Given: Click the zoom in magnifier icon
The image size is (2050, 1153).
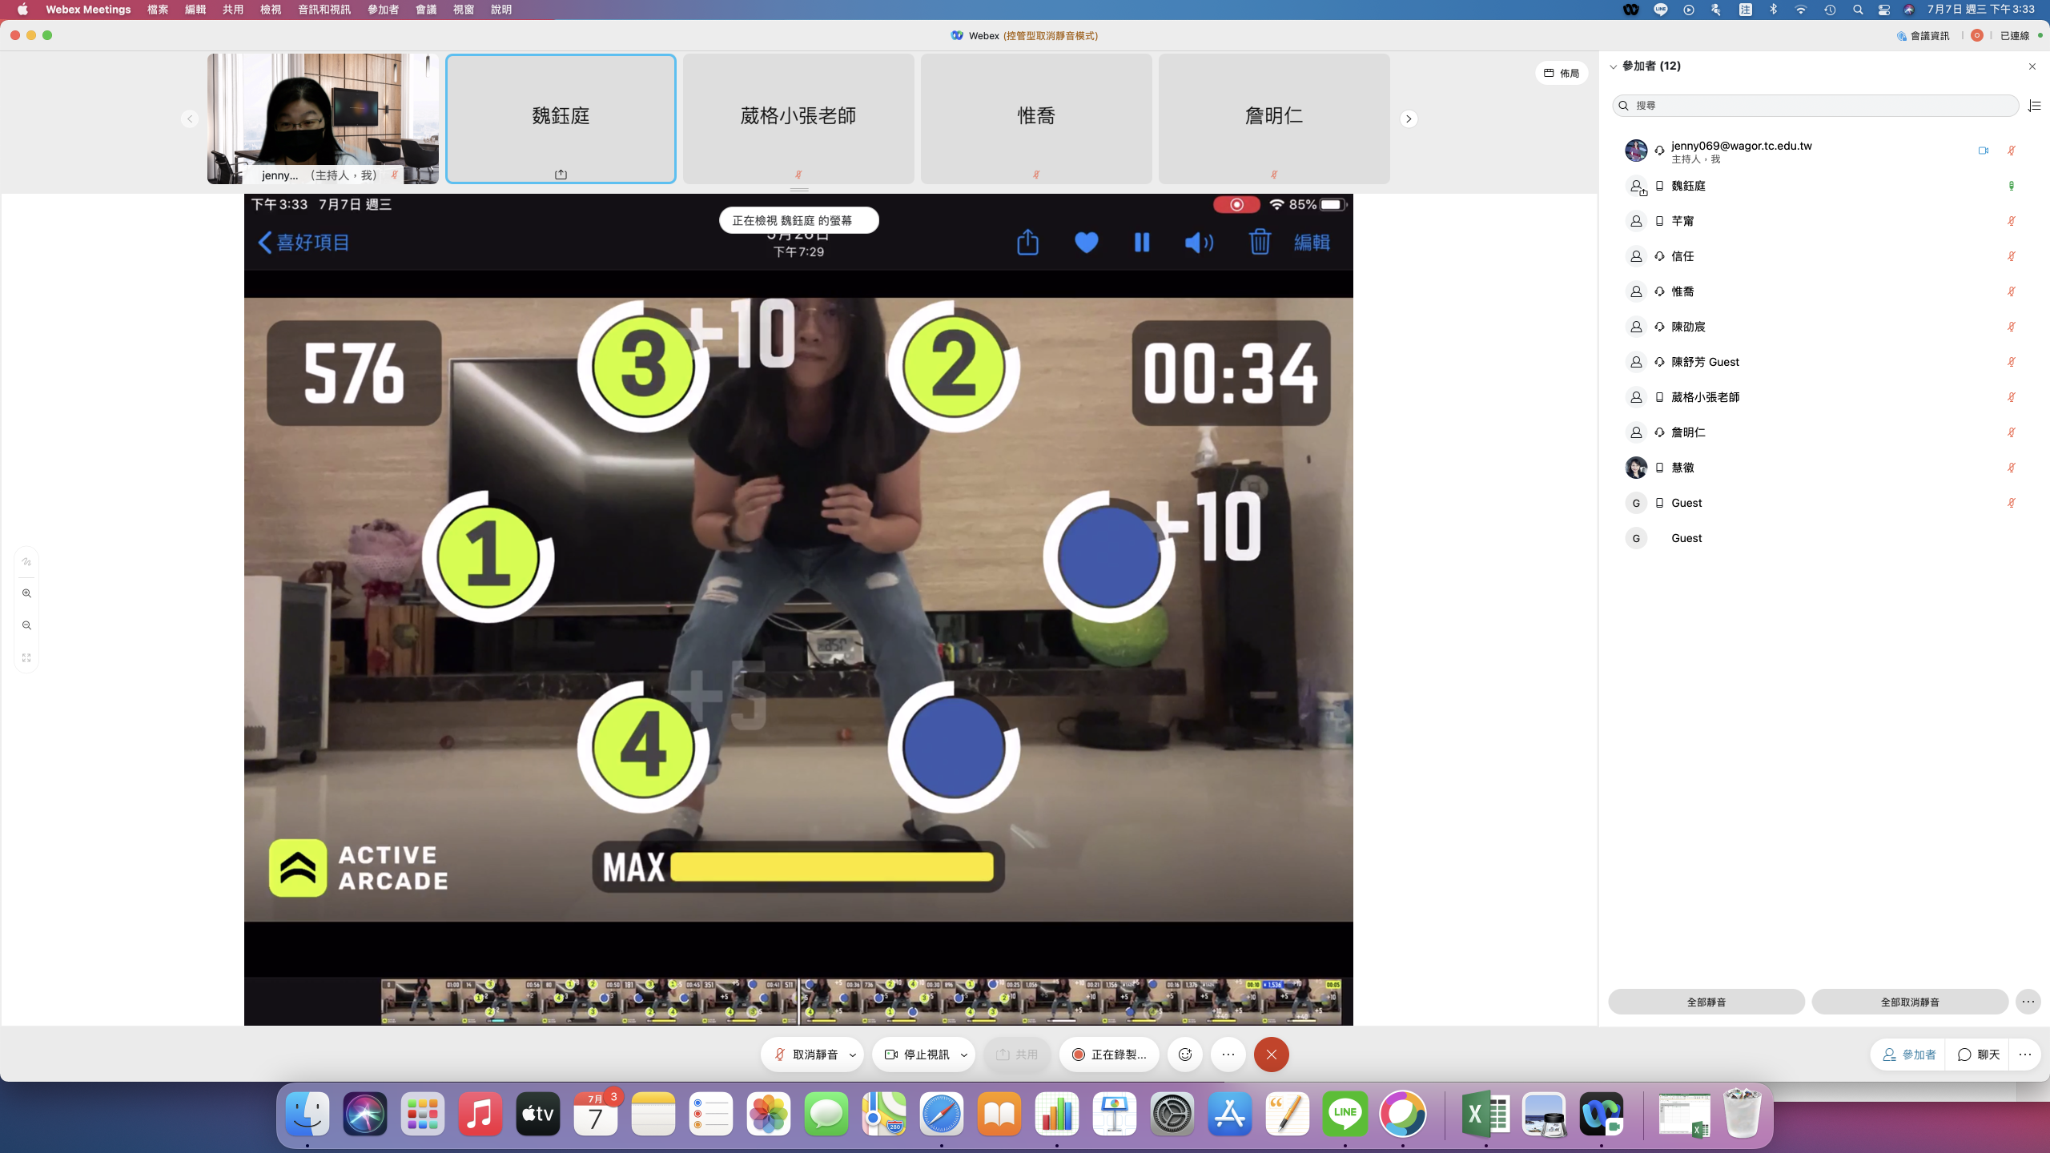Looking at the screenshot, I should point(26,593).
